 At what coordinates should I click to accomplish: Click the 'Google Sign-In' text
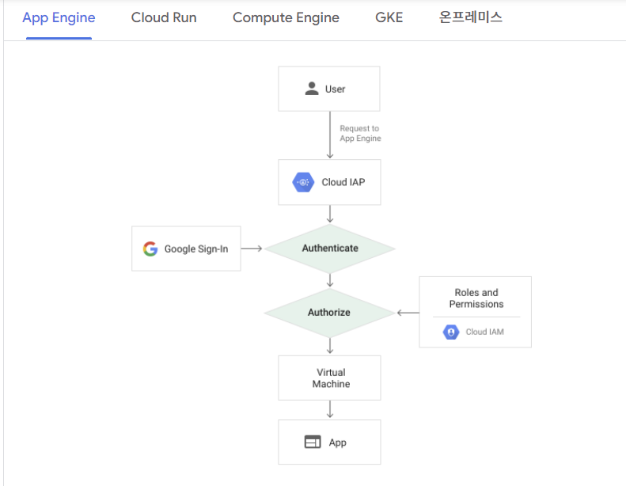point(196,249)
